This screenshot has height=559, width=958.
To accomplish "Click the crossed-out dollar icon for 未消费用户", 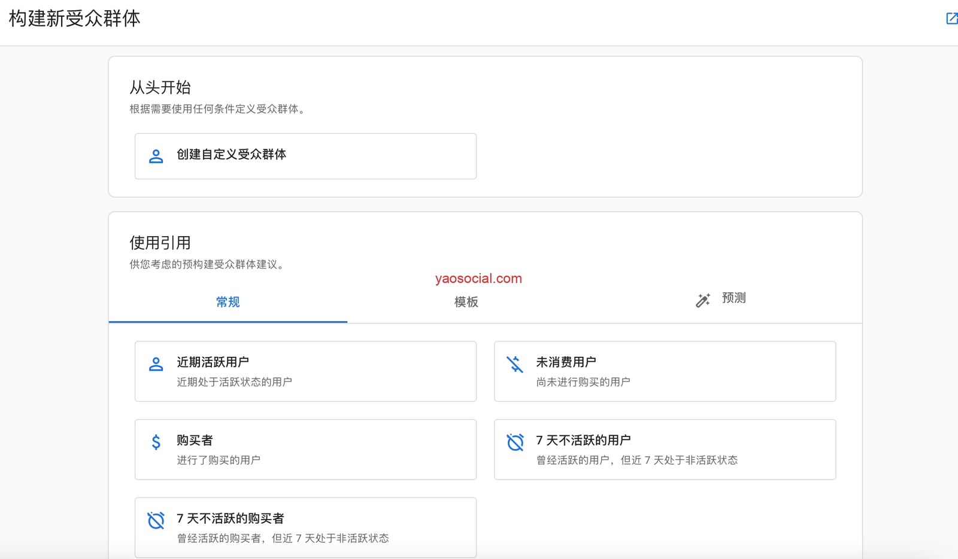I will [x=515, y=364].
